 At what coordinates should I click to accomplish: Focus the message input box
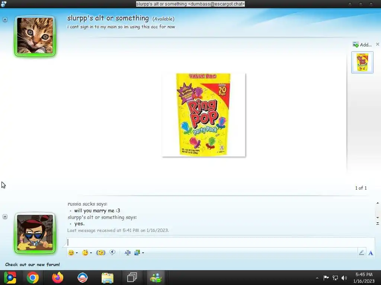pyautogui.click(x=220, y=242)
